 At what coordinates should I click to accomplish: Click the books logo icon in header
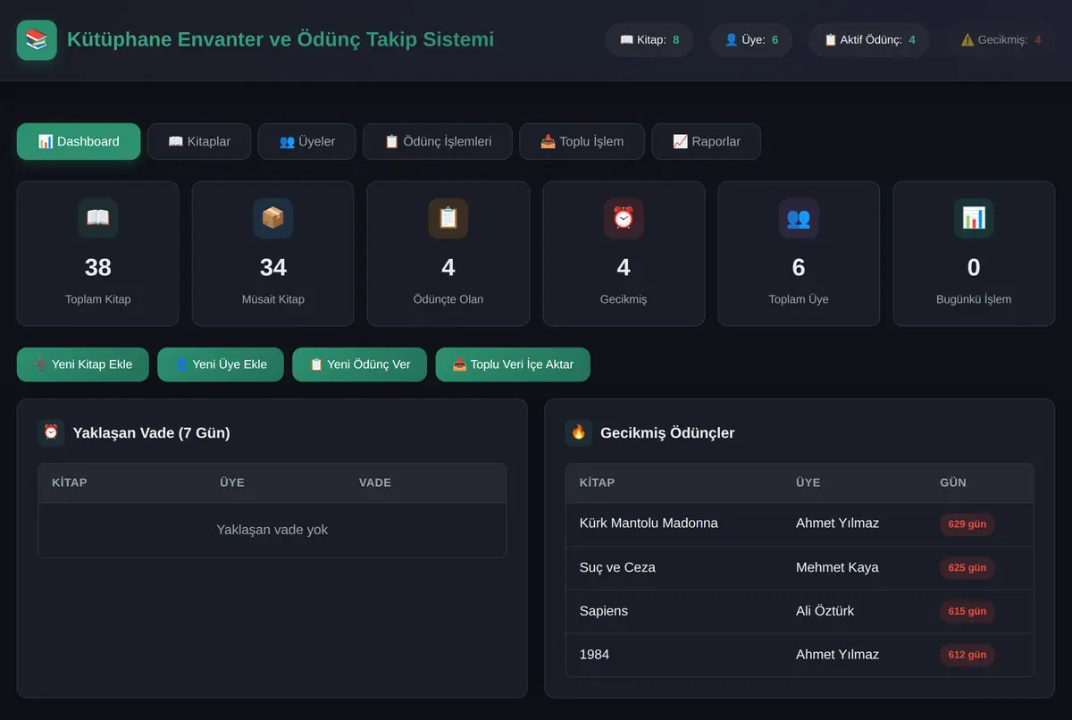[37, 40]
